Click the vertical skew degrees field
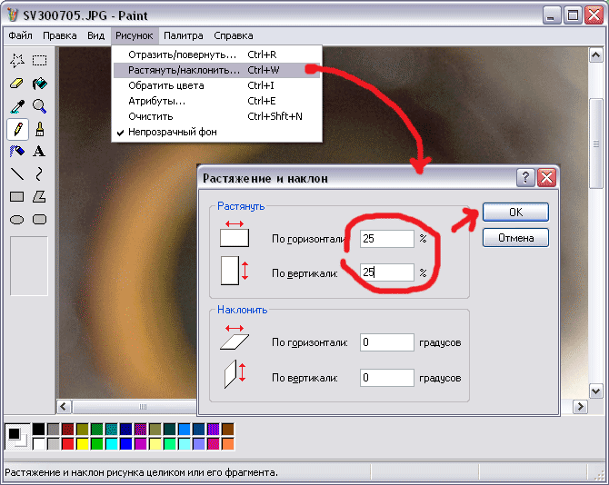Viewport: 609px width, 485px height. 386,377
